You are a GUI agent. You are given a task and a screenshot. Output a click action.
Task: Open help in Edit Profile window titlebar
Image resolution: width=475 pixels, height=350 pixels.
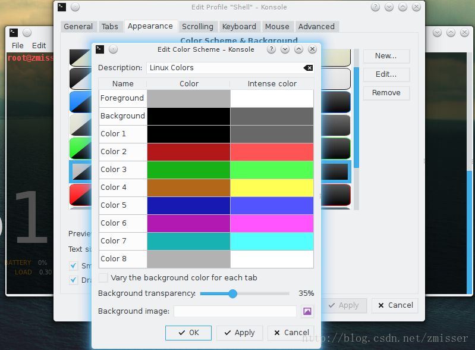[x=375, y=7]
